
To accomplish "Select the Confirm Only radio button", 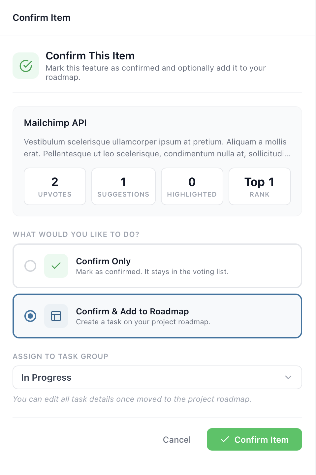I will [x=30, y=266].
